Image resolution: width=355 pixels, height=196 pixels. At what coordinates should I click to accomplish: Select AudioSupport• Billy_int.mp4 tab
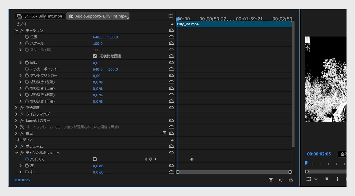(98, 16)
